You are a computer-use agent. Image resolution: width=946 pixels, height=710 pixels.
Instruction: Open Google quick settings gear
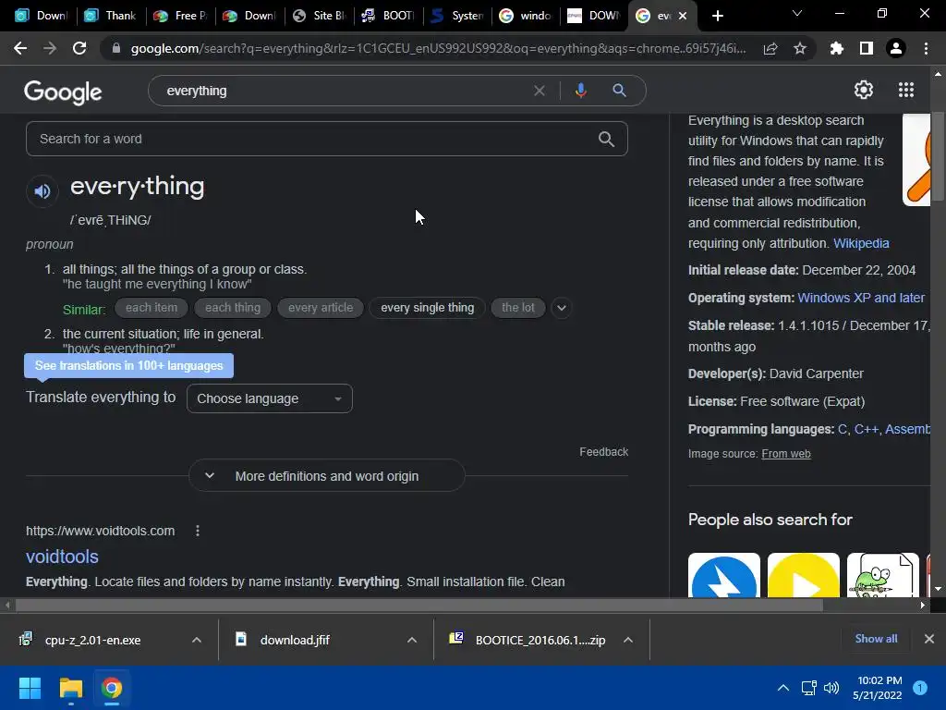pyautogui.click(x=864, y=90)
